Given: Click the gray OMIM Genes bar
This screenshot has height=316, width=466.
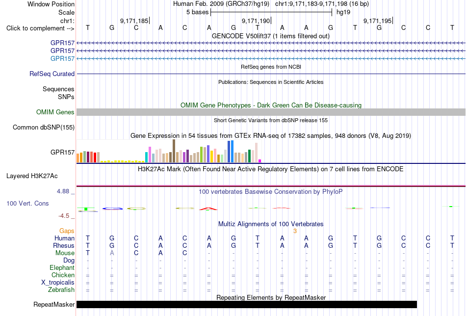Looking at the screenshot, I should [x=271, y=112].
